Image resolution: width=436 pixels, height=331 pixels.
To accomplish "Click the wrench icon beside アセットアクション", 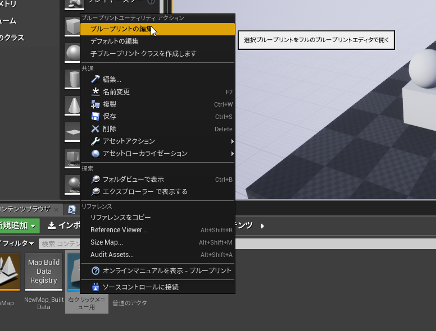I will coord(96,141).
